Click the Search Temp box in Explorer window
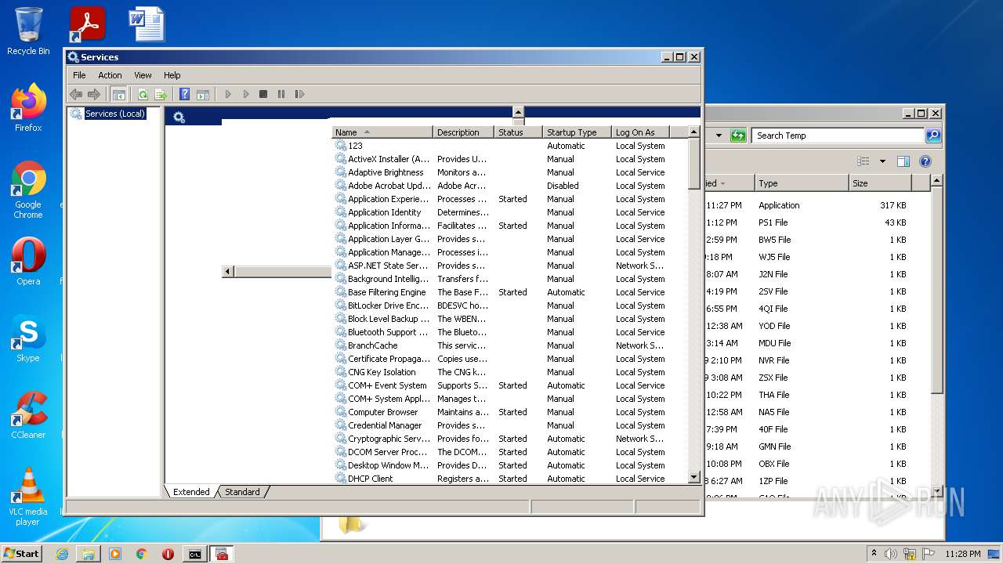 click(x=838, y=136)
